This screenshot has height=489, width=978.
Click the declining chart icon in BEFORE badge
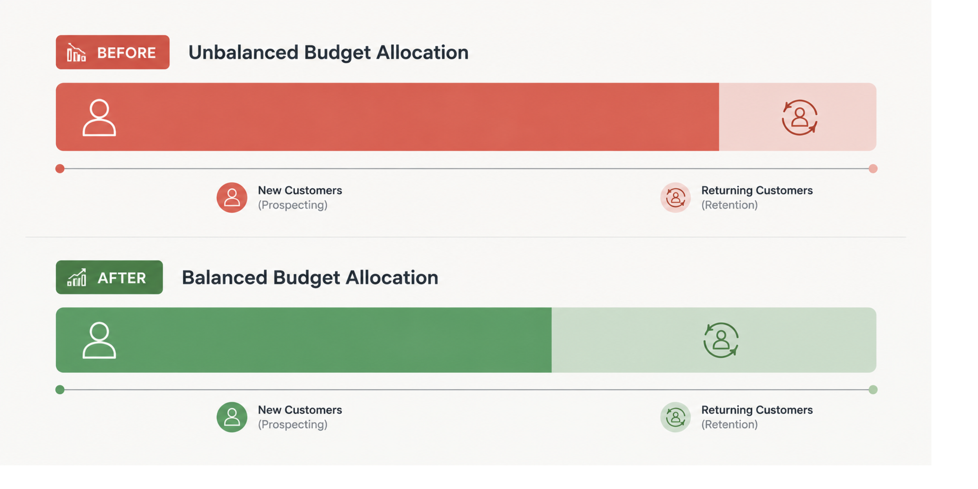[76, 52]
